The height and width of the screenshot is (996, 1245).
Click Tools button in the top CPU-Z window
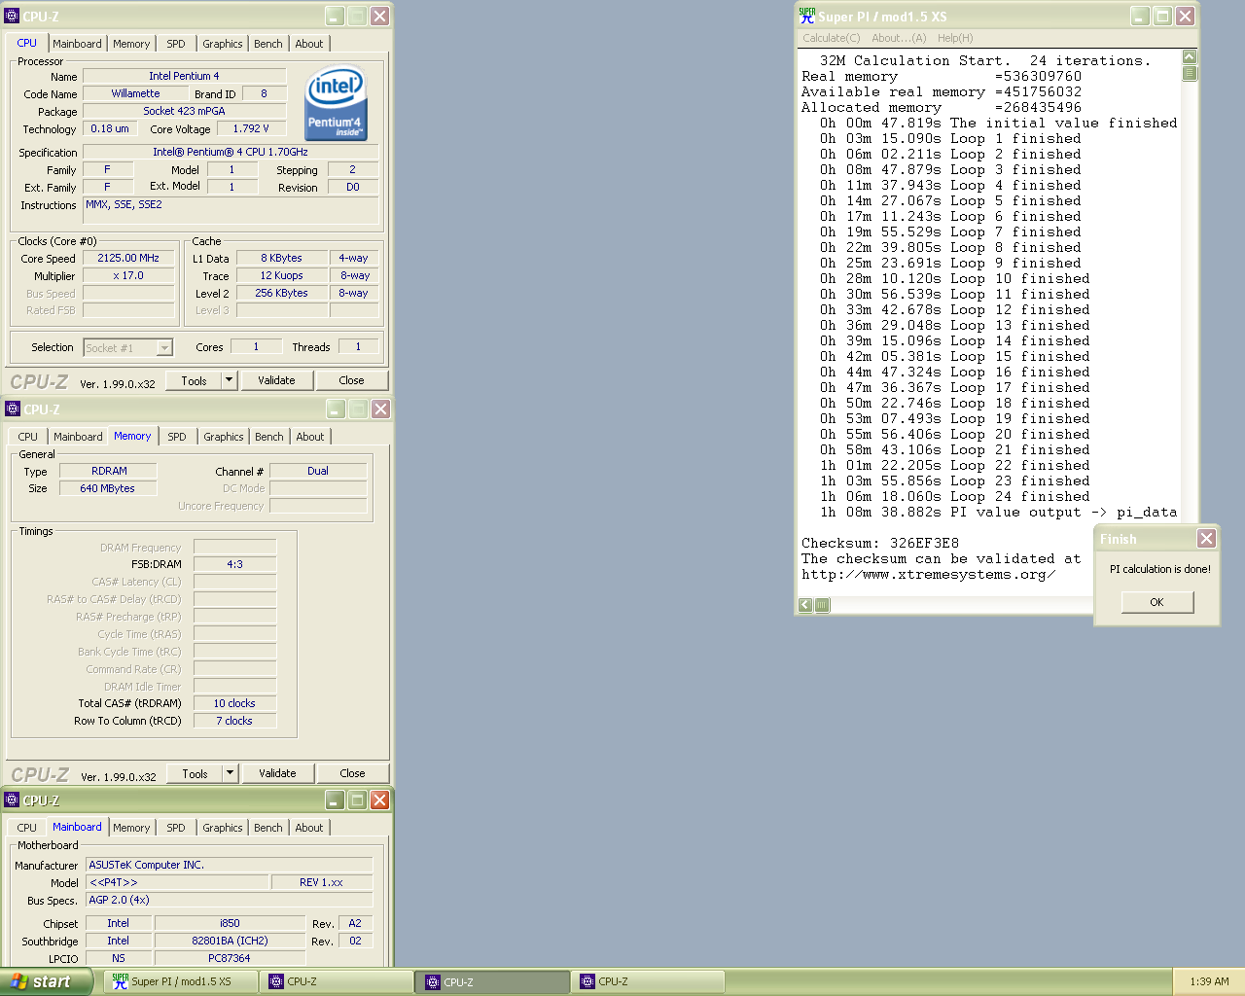(x=194, y=380)
